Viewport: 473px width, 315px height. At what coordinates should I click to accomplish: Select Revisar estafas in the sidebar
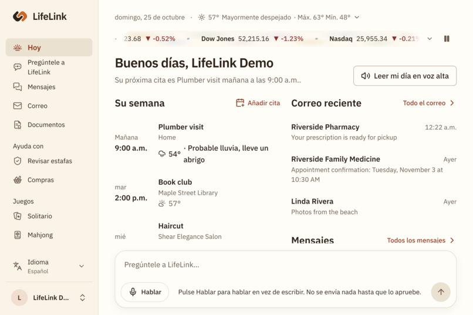tap(49, 161)
